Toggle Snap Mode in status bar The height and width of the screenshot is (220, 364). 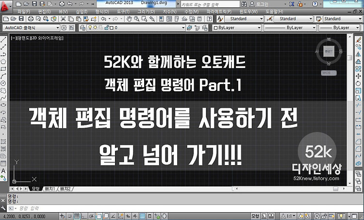(69, 216)
